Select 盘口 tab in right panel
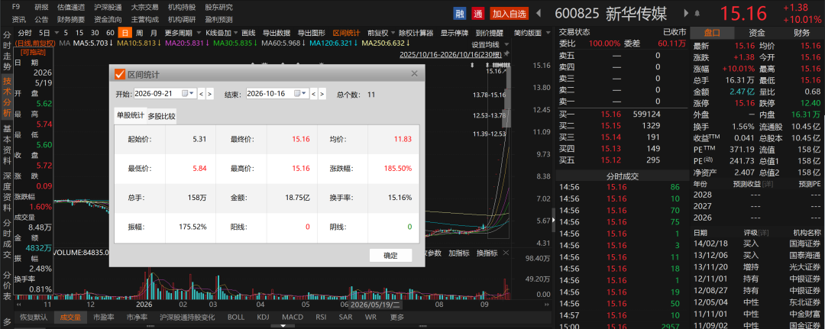The width and height of the screenshot is (825, 329). click(712, 33)
